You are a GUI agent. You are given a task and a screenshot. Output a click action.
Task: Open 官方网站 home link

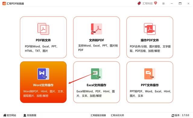pyautogui.click(x=10, y=115)
